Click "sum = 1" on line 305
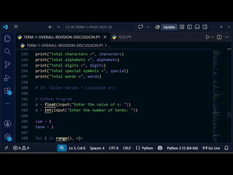The height and width of the screenshot is (175, 233). (43, 121)
